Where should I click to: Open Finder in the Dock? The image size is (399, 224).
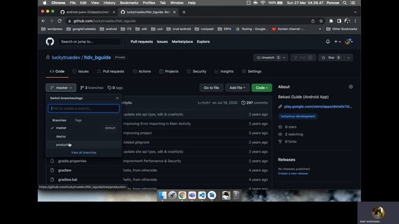click(162, 195)
